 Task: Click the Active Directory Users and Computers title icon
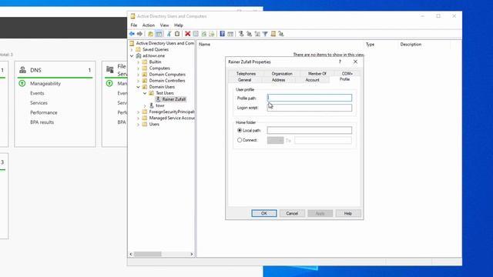coord(132,16)
